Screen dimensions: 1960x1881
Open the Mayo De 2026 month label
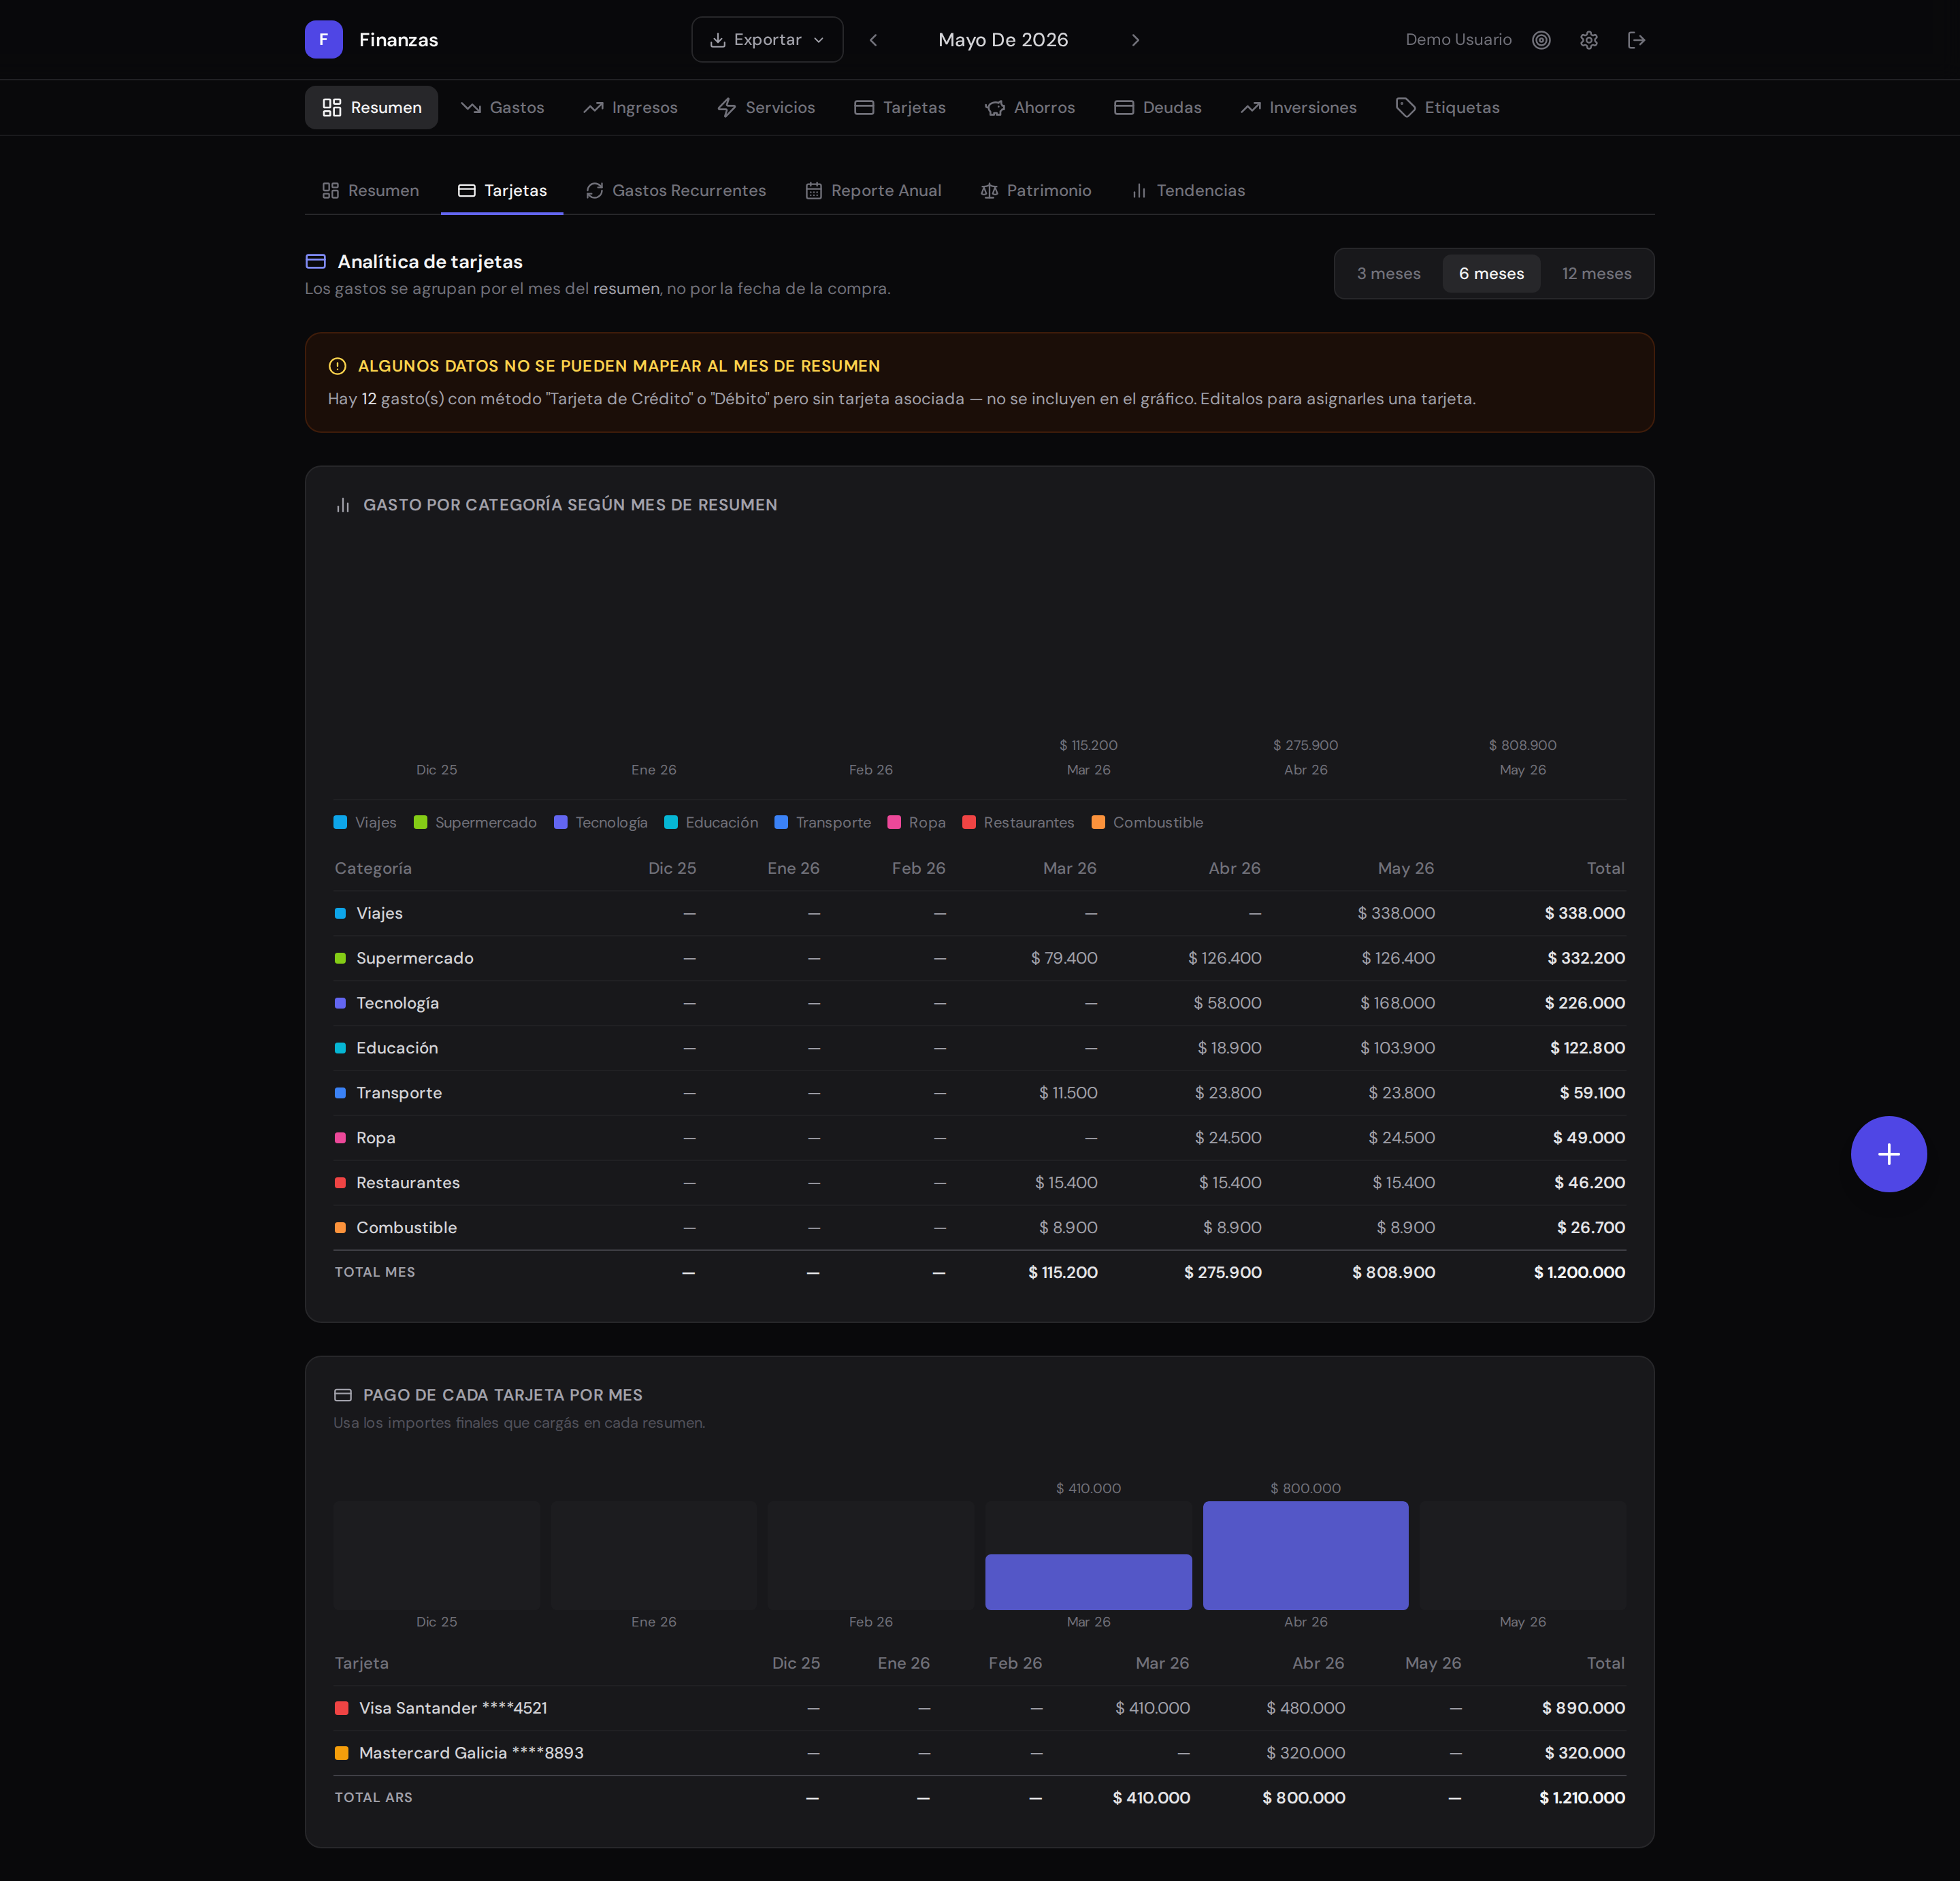coord(1003,40)
